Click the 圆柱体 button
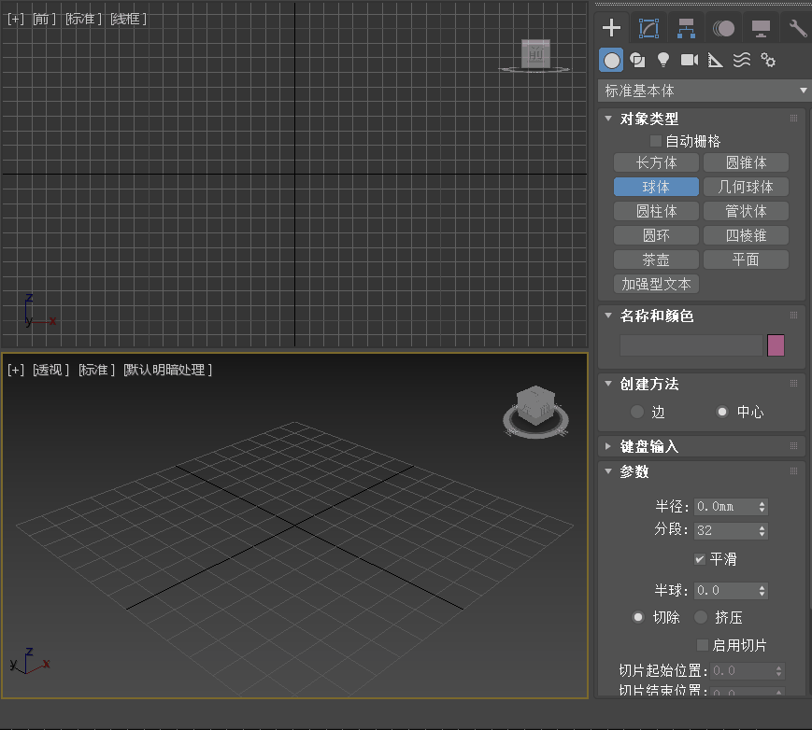The height and width of the screenshot is (730, 812). pyautogui.click(x=656, y=211)
